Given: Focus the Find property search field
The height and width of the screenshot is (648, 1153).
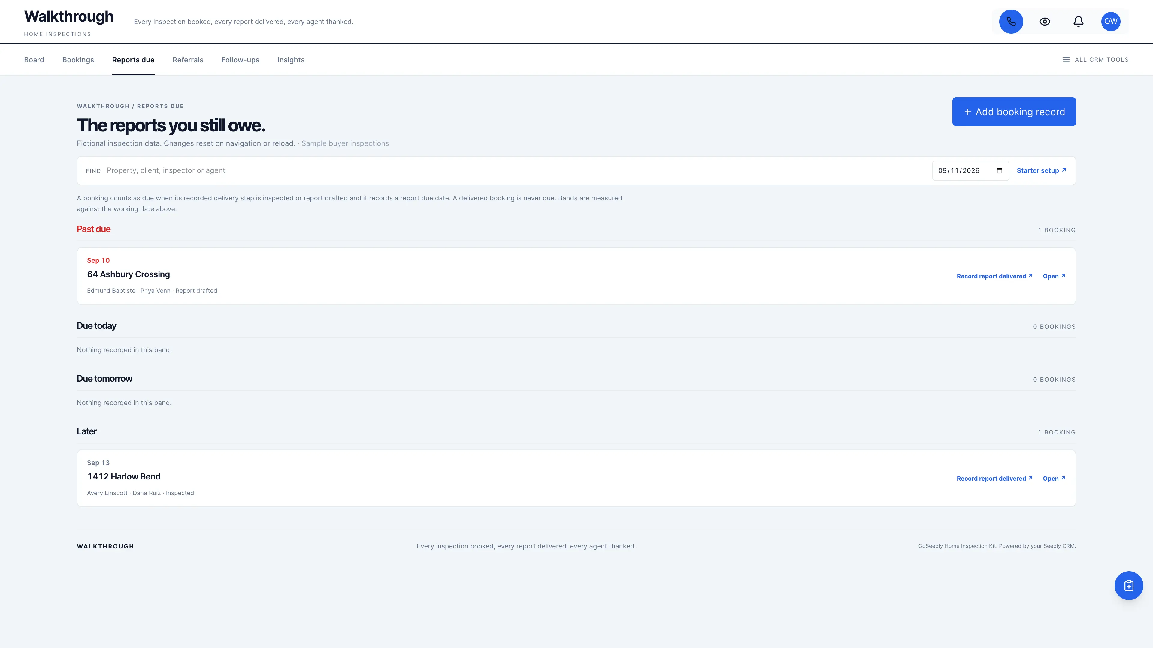Looking at the screenshot, I should (515, 170).
